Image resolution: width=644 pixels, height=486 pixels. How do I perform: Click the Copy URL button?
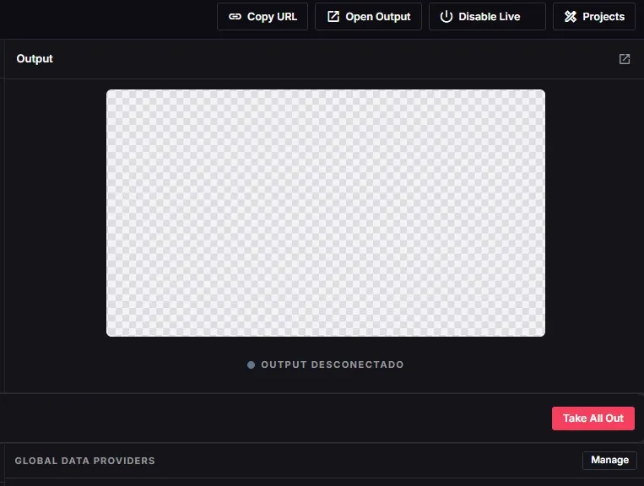tap(262, 16)
